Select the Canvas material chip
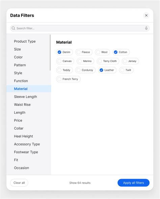The height and width of the screenshot is (199, 160). pyautogui.click(x=65, y=61)
